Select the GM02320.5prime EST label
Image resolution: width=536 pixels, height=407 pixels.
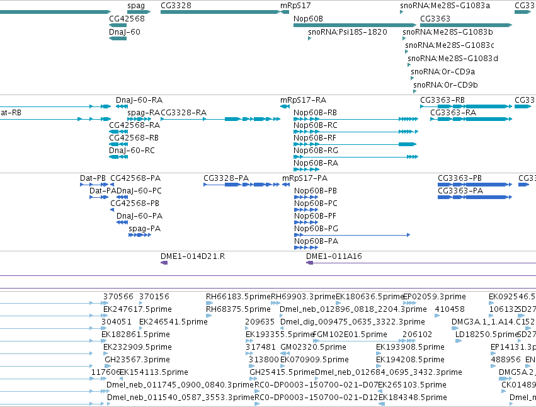click(313, 347)
